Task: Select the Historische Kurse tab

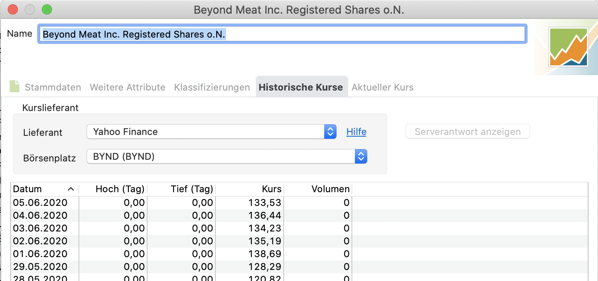Action: pos(301,88)
